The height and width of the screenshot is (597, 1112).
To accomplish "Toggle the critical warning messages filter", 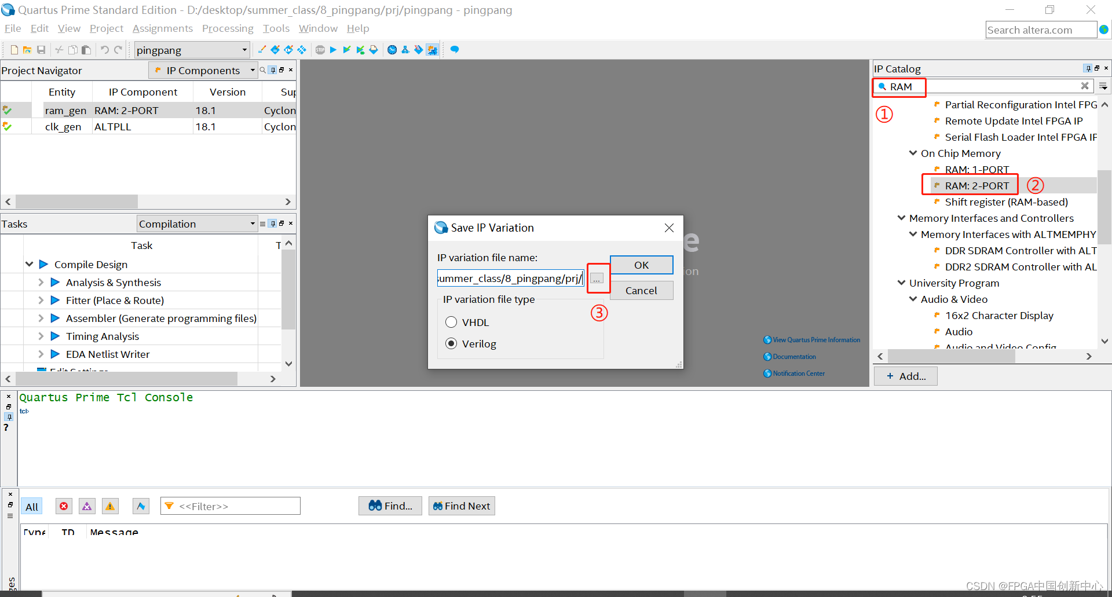I will [x=87, y=506].
